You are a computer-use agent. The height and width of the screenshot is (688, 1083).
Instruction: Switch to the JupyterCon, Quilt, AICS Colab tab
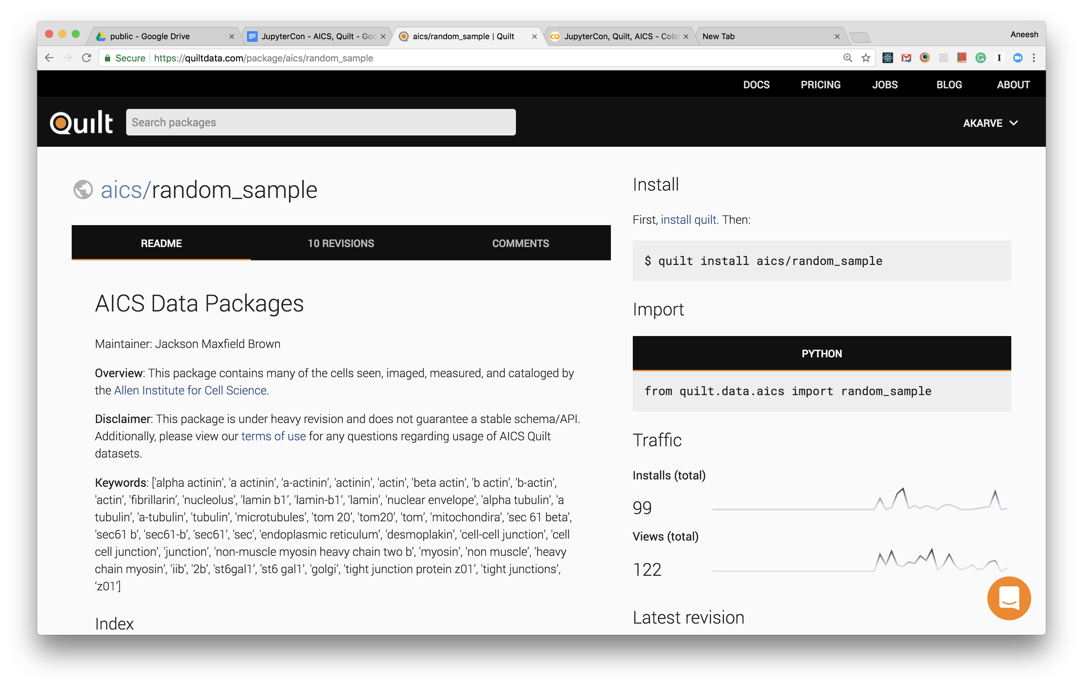click(x=620, y=37)
